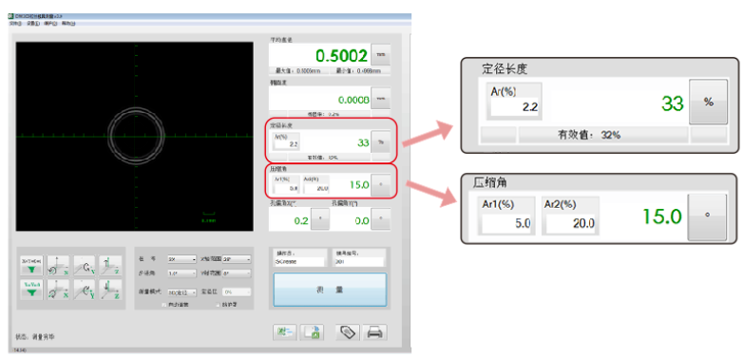Open the 设置 menu

[x=33, y=23]
